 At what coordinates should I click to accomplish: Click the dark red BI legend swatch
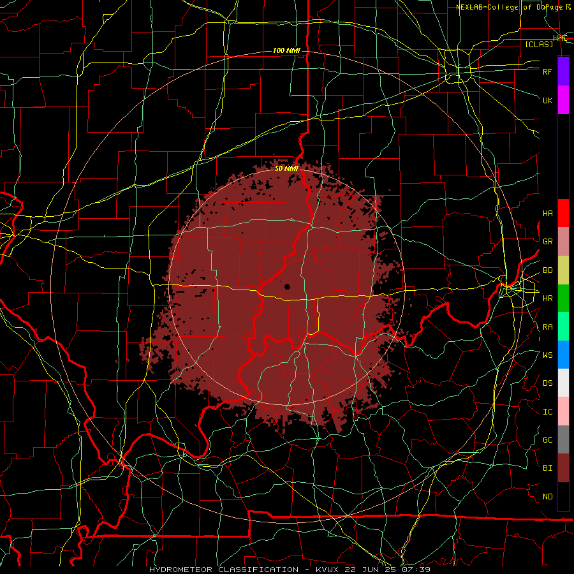pyautogui.click(x=563, y=468)
